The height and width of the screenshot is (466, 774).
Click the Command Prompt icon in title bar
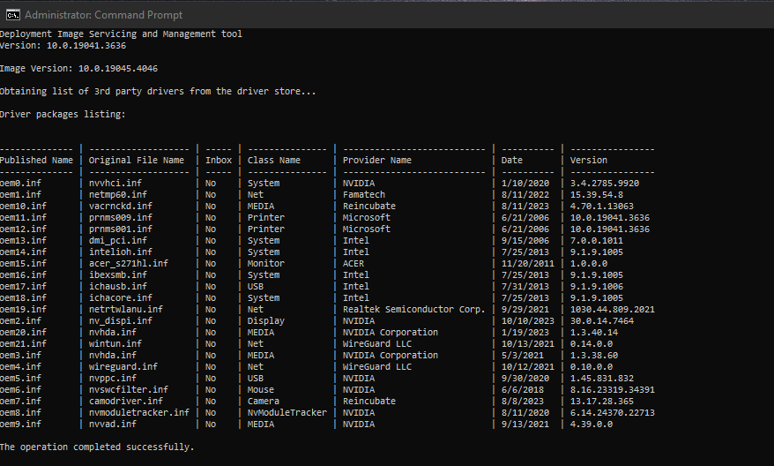pos(11,15)
